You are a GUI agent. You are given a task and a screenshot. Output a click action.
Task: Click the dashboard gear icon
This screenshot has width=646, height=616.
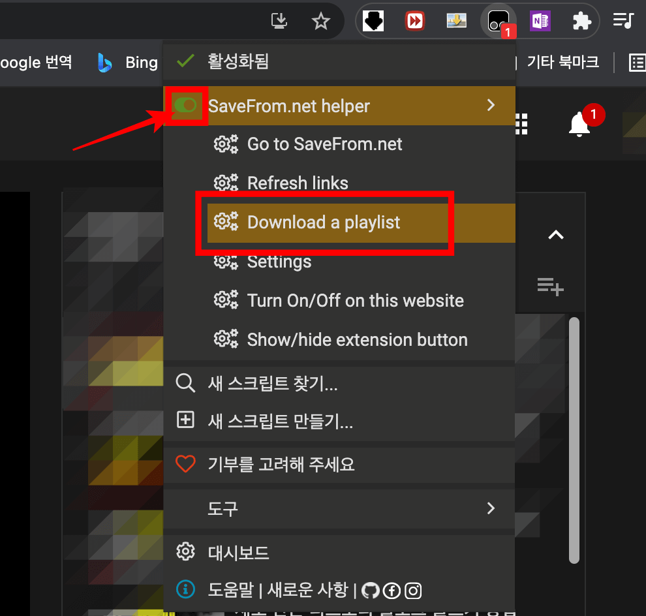[x=185, y=551]
